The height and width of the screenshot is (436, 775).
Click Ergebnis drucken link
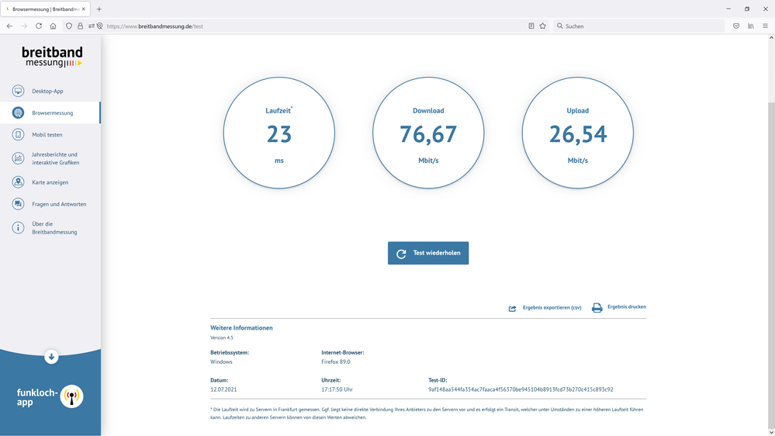(627, 306)
